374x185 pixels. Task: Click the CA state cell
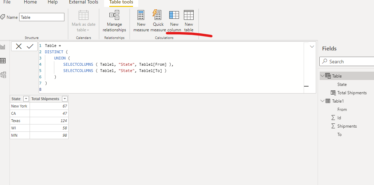[x=20, y=113]
